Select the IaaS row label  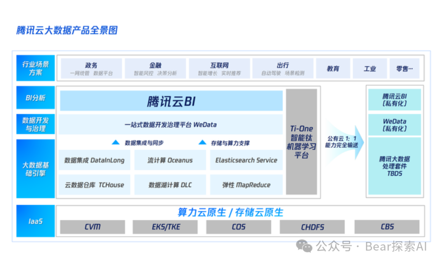pyautogui.click(x=36, y=221)
